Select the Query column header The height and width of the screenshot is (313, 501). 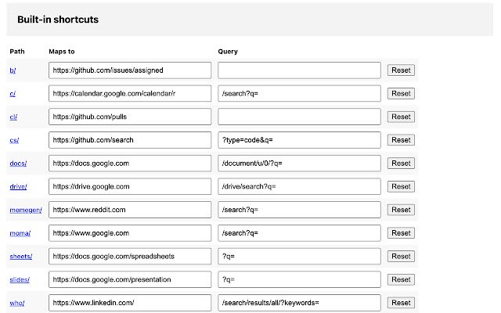point(228,52)
